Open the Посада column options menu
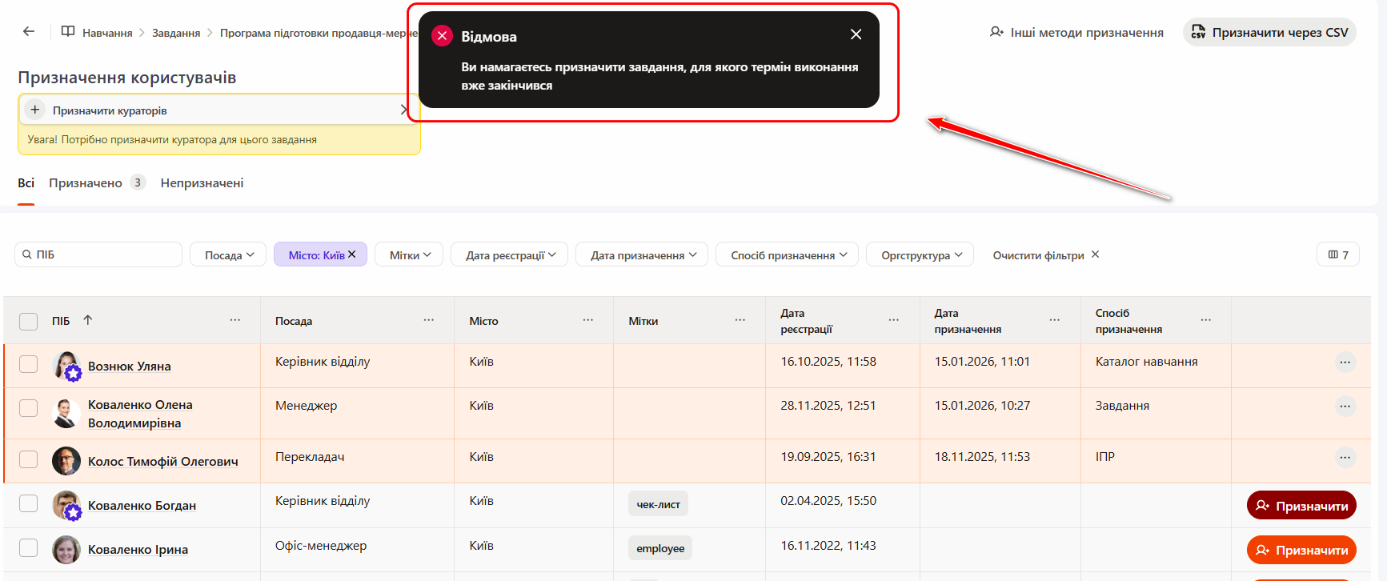This screenshot has height=581, width=1387. (x=429, y=320)
